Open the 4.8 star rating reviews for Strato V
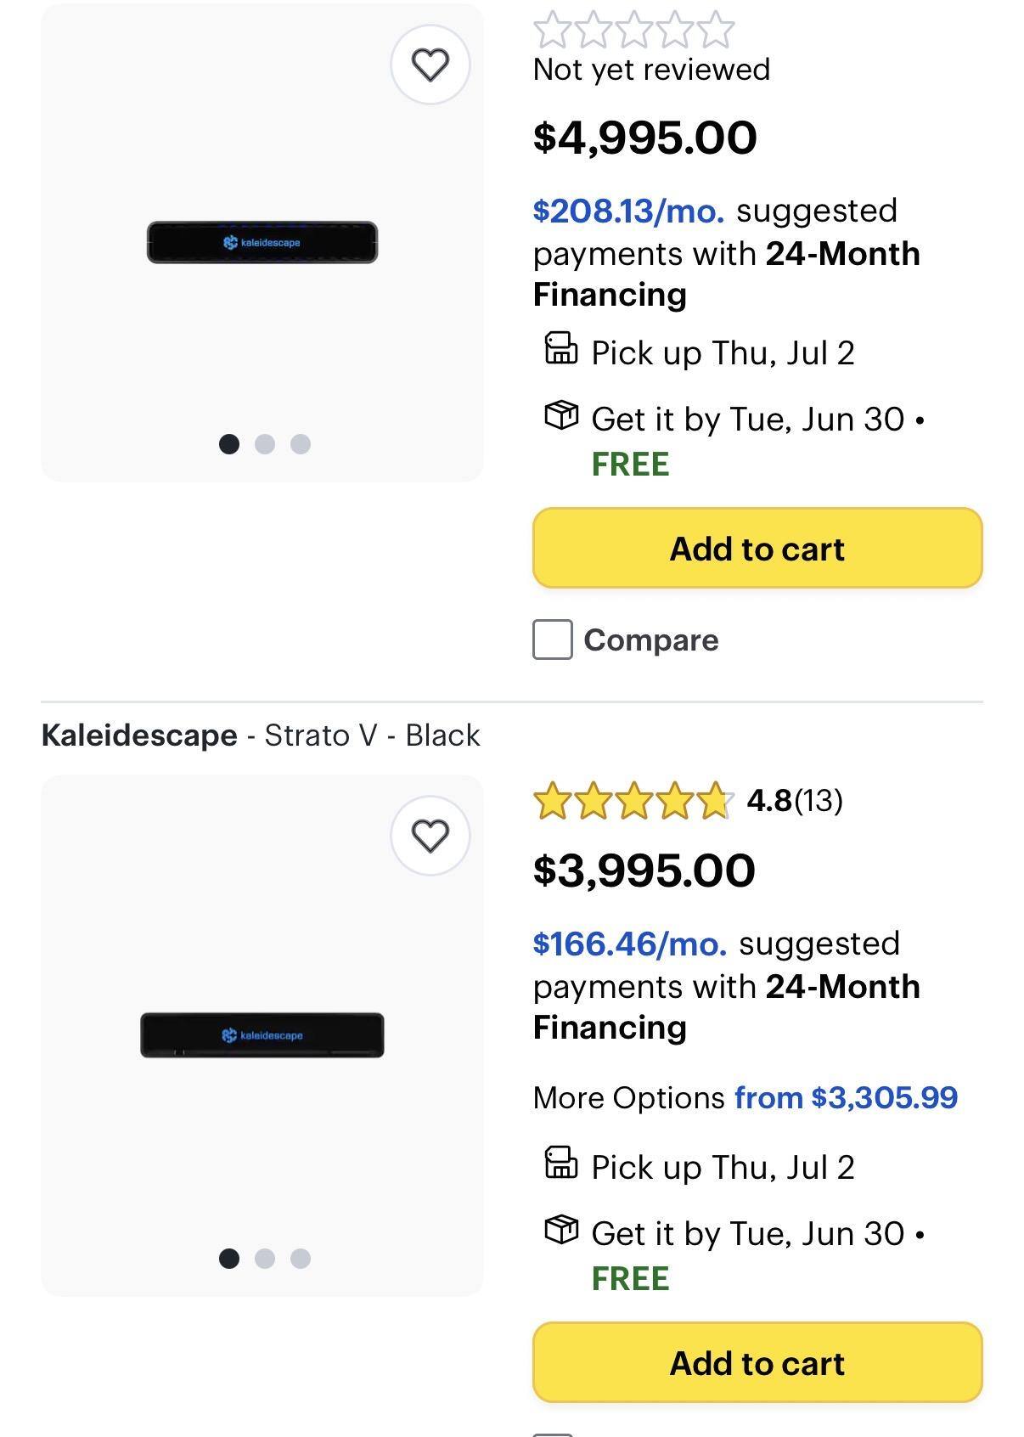Image resolution: width=1024 pixels, height=1437 pixels. point(688,801)
